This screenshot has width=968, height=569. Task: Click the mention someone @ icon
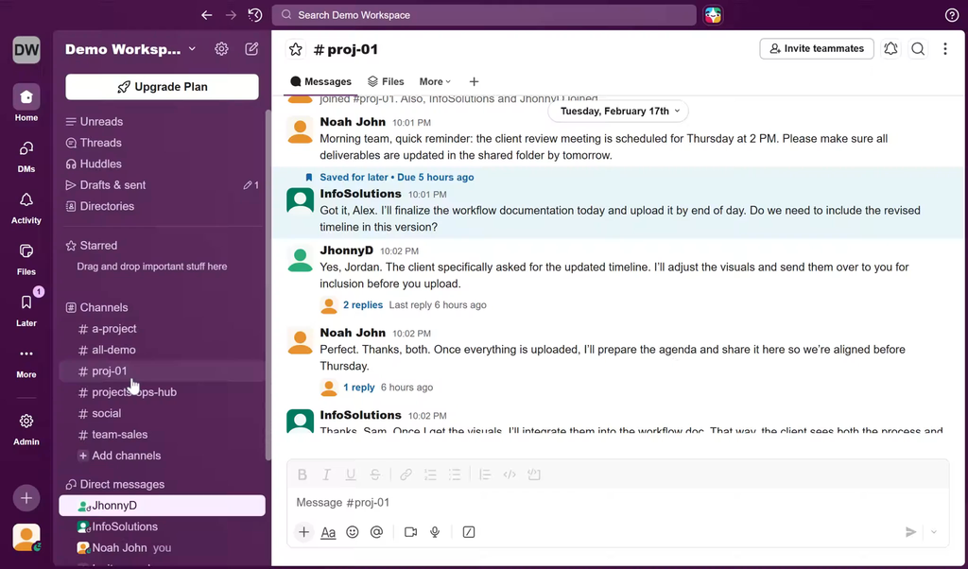(x=376, y=532)
